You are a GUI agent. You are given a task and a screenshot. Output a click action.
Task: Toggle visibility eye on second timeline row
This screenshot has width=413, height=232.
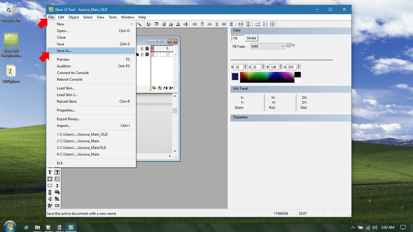point(147,54)
